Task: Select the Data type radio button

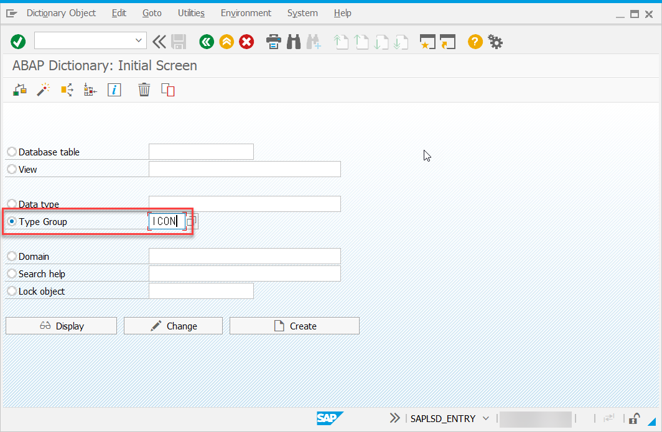Action: 12,204
